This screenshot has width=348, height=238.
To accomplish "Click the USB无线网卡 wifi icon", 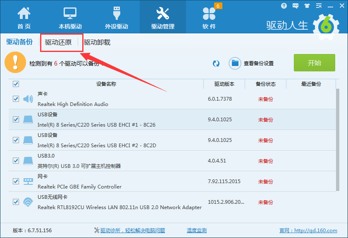I will [28, 202].
